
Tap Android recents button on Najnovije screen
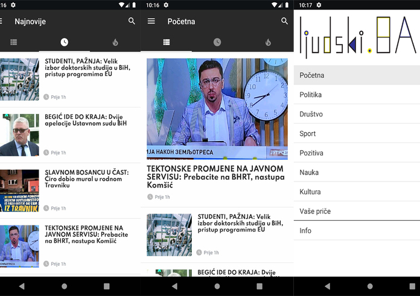pos(107,286)
